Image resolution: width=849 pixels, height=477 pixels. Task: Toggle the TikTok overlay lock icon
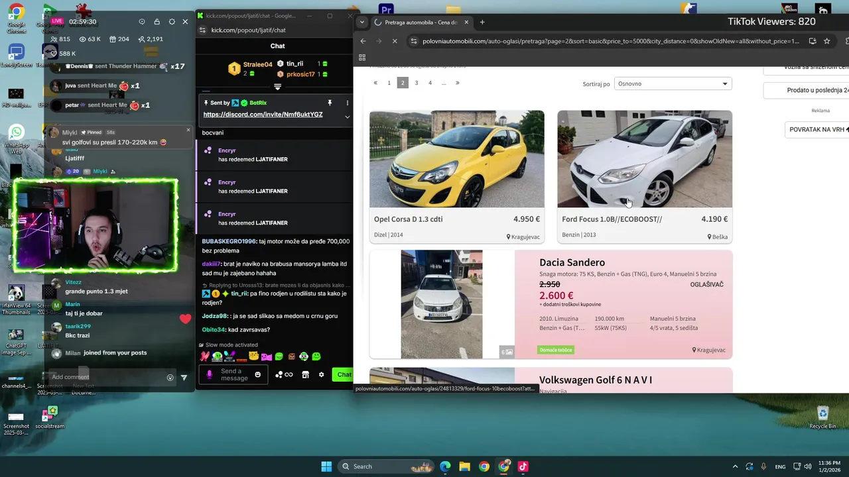(x=157, y=22)
